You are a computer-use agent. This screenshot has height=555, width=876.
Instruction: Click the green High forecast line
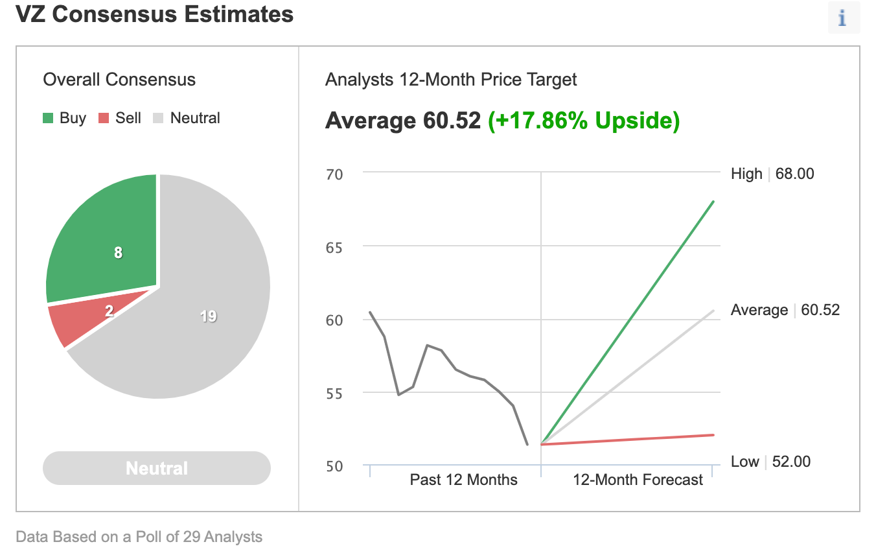627,323
